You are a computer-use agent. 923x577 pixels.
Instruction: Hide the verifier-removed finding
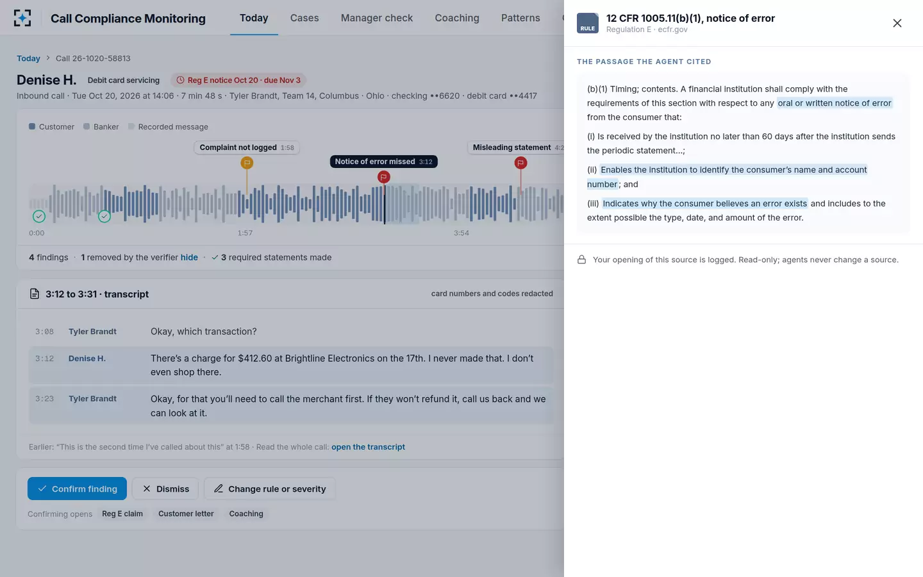pos(189,257)
